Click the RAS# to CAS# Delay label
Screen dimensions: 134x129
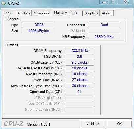pyautogui.click(x=39, y=68)
